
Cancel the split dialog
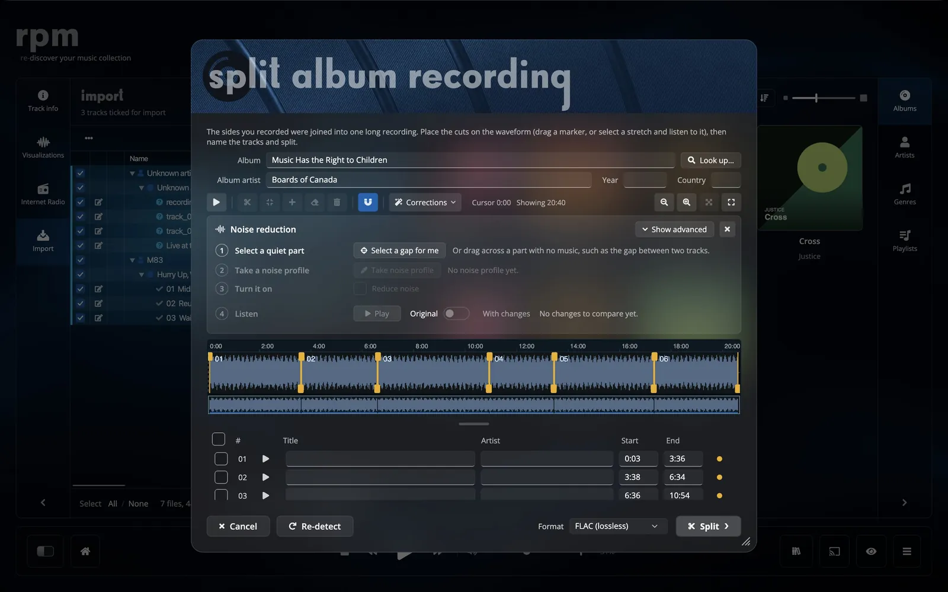click(238, 526)
